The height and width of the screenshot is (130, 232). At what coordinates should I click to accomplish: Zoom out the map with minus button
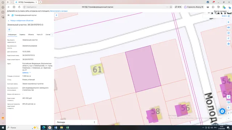(x=228, y=118)
